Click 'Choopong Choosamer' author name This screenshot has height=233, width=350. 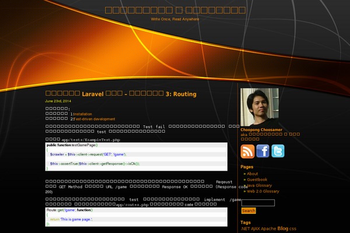click(x=261, y=130)
